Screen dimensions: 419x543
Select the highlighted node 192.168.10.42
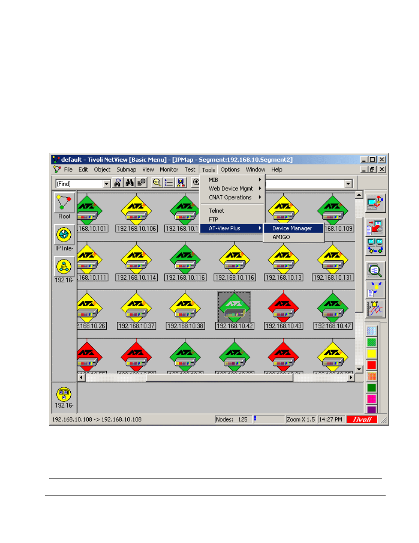235,311
